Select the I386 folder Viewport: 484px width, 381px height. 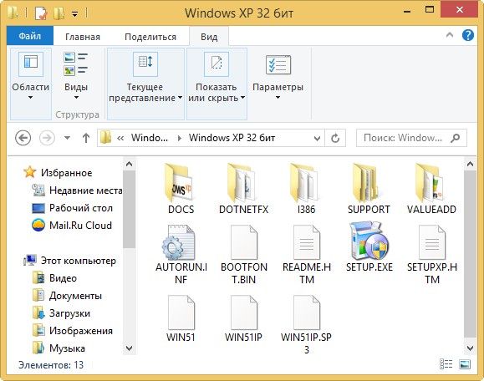(x=306, y=189)
